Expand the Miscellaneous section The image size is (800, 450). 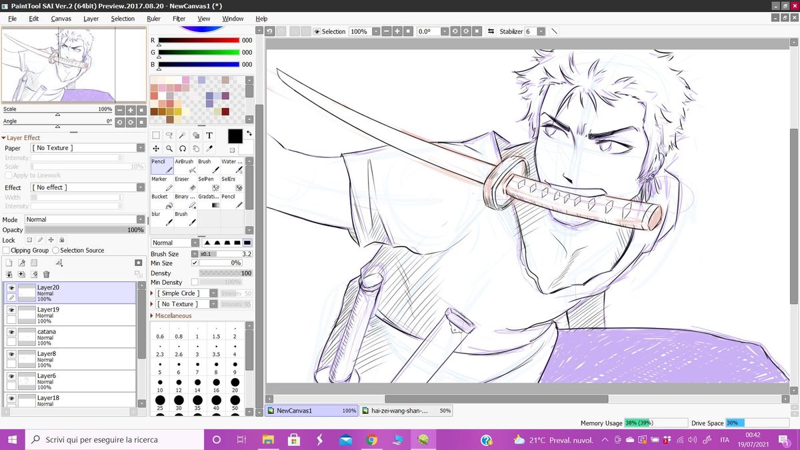(172, 315)
